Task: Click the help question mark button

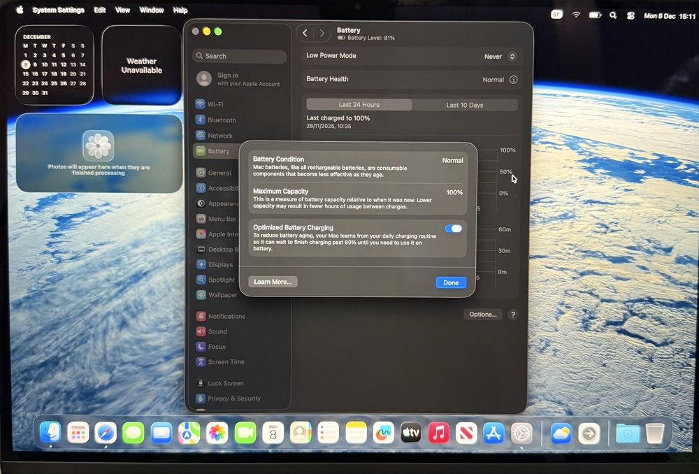Action: point(513,315)
